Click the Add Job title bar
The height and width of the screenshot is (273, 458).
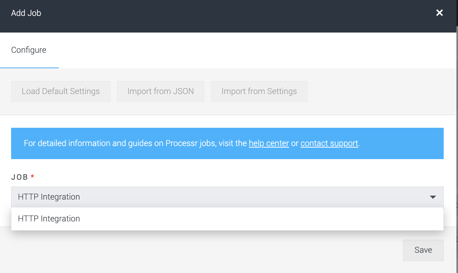26,12
